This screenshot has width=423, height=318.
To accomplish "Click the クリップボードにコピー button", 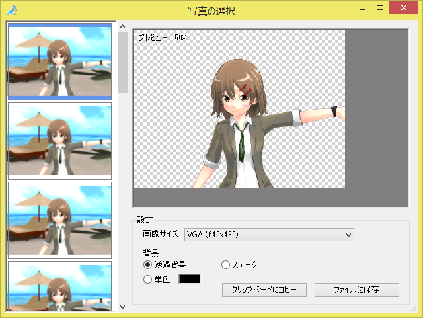I will coord(264,290).
